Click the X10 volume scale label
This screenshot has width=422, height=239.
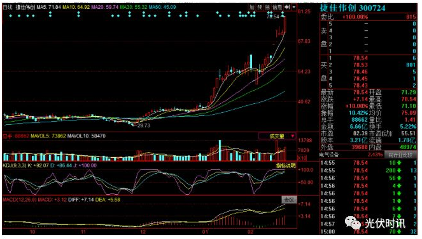(x=302, y=158)
